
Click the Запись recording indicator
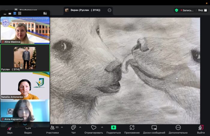(x=188, y=10)
